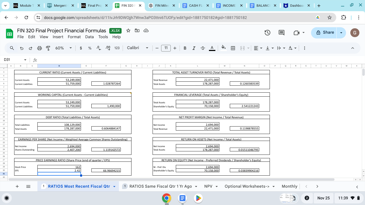365x205 pixels.
Task: Select the cell containing 66.96694215
Action: [106, 171]
